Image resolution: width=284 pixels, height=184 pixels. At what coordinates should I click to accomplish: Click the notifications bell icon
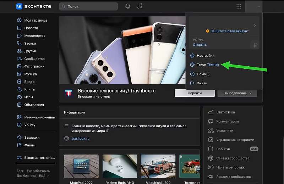coord(128,6)
